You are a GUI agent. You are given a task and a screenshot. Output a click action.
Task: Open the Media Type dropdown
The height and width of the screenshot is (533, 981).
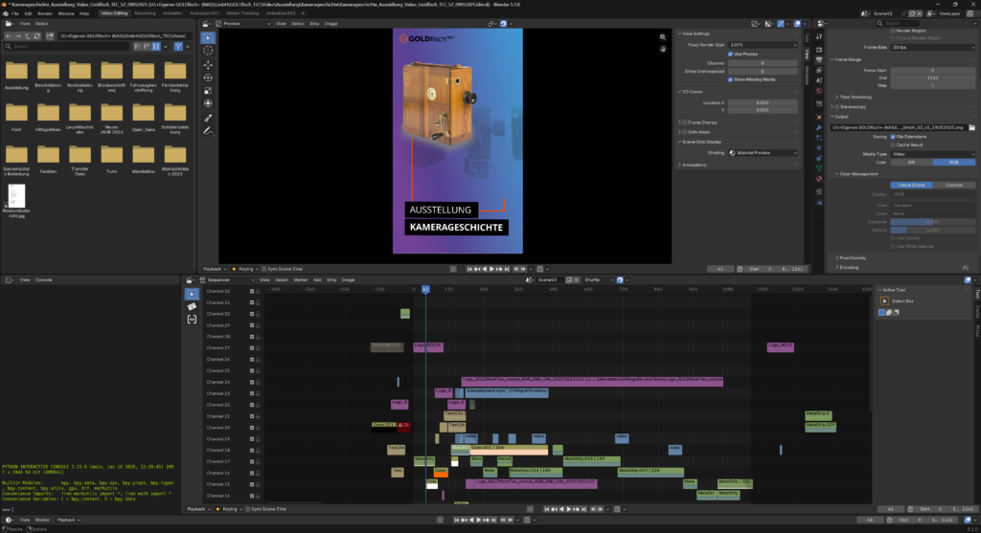(x=933, y=154)
